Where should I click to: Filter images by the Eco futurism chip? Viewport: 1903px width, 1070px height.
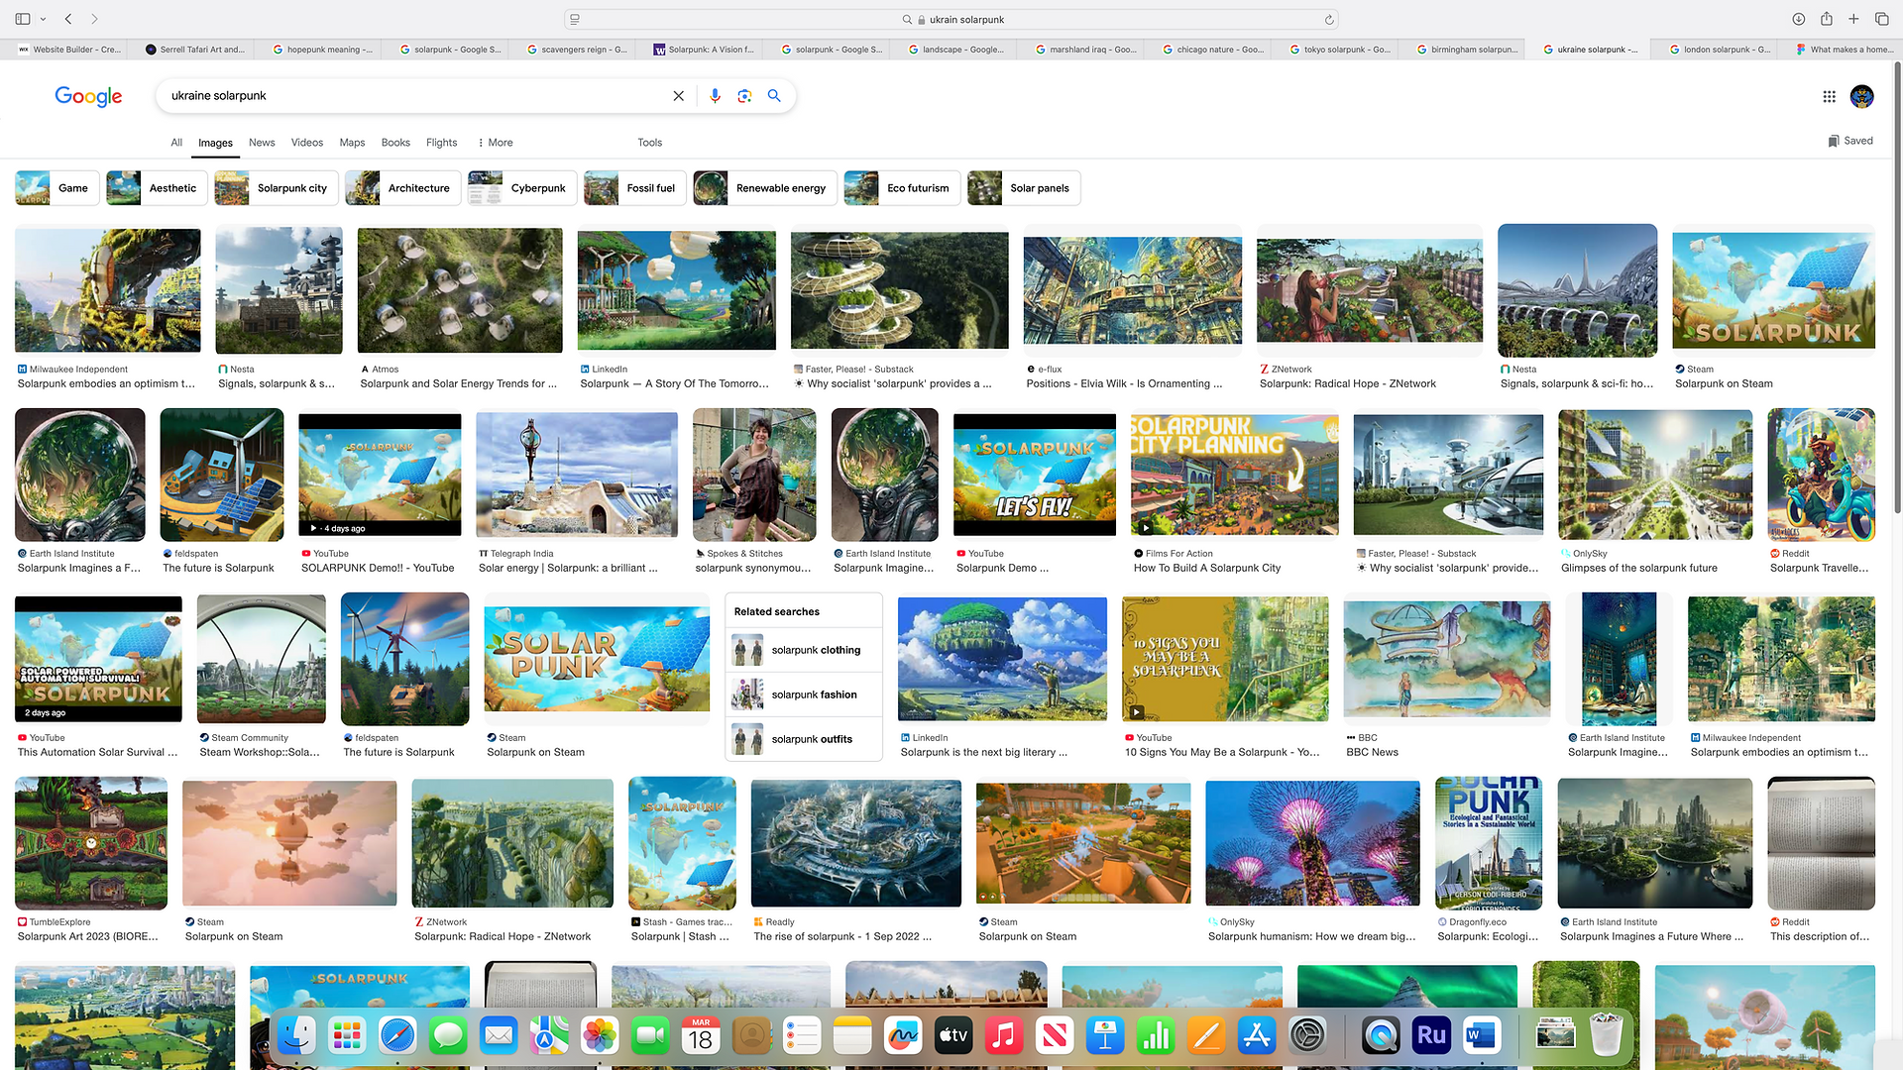click(902, 188)
